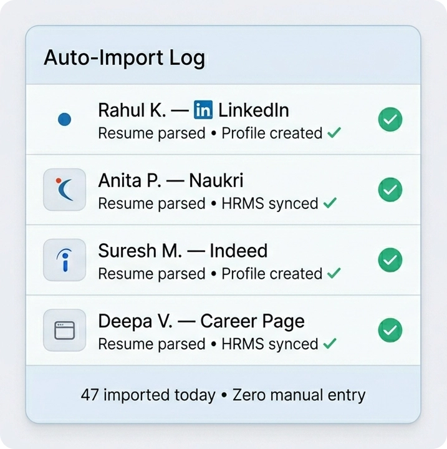Screen dimensions: 447x449
Task: Click small checkmark after Suresh's Profile created
Action: coord(334,273)
